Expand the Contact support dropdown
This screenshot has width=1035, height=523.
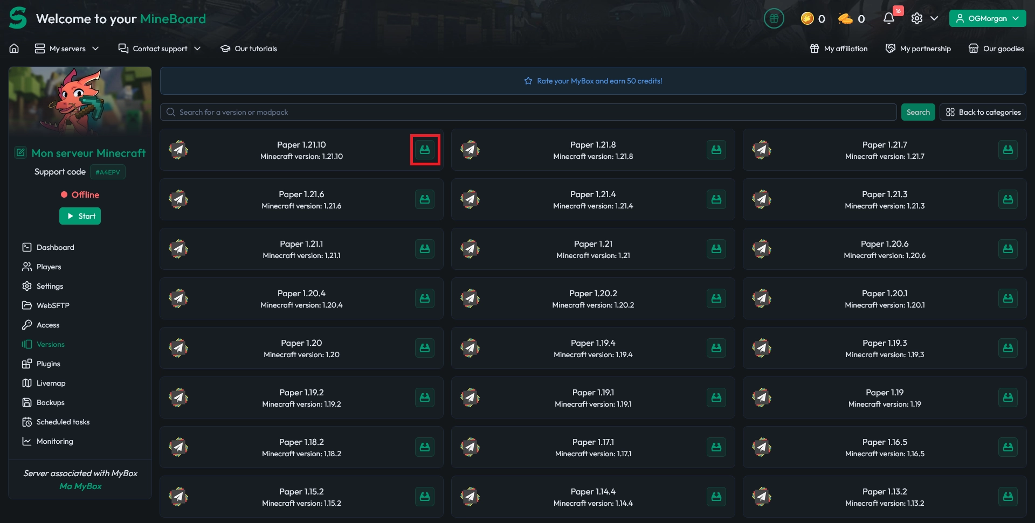[160, 48]
